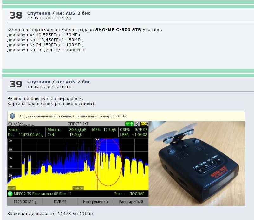Click the satellite dish icon in analyzer header
Screen dimensions: 254x220
(x=137, y=124)
